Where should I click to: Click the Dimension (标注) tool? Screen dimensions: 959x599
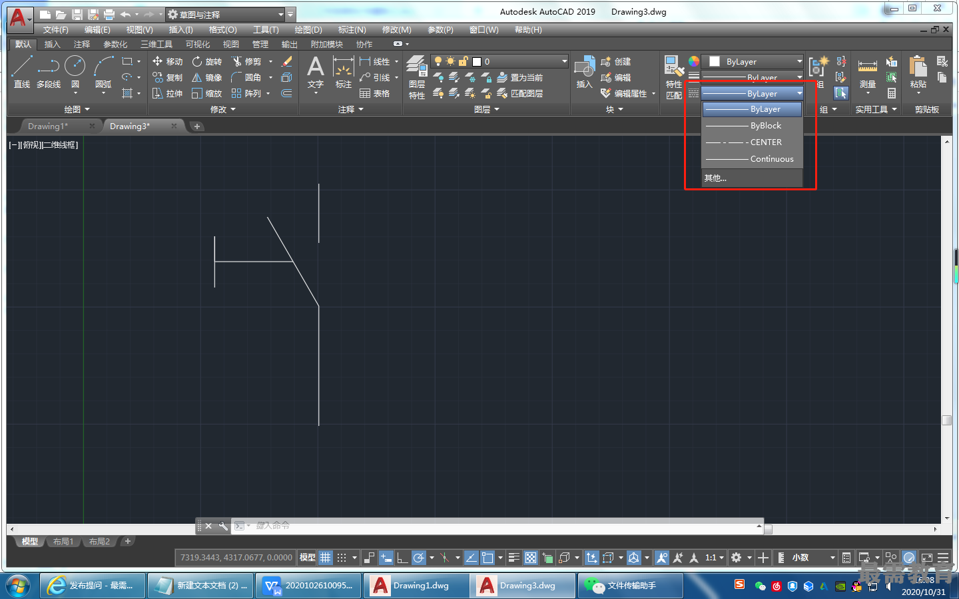click(x=344, y=72)
